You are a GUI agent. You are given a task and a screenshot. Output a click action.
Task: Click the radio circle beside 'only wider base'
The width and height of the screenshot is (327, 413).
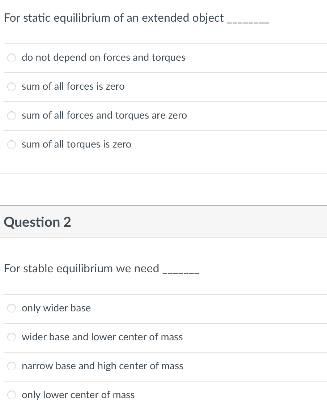pyautogui.click(x=12, y=308)
